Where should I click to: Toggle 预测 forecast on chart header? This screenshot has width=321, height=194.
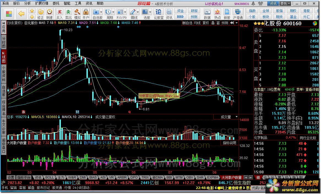[225, 23]
